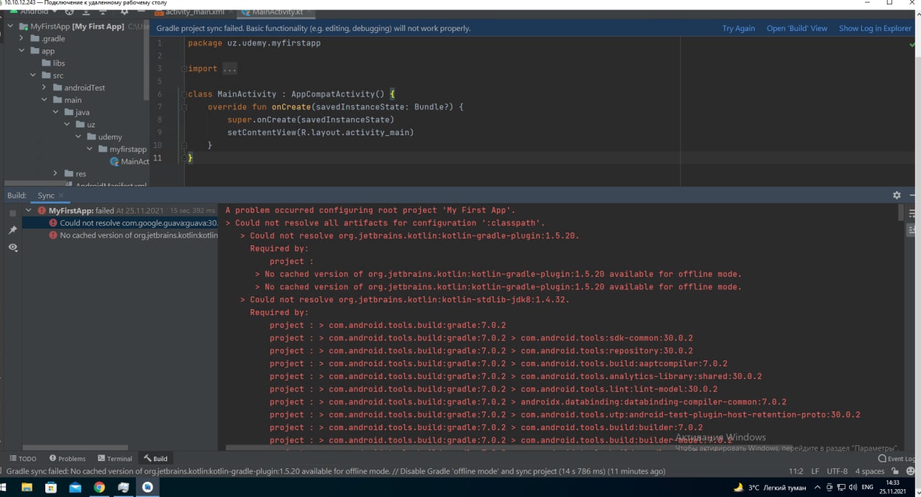This screenshot has width=921, height=497.
Task: Collapse the java folder
Action: pyautogui.click(x=56, y=112)
